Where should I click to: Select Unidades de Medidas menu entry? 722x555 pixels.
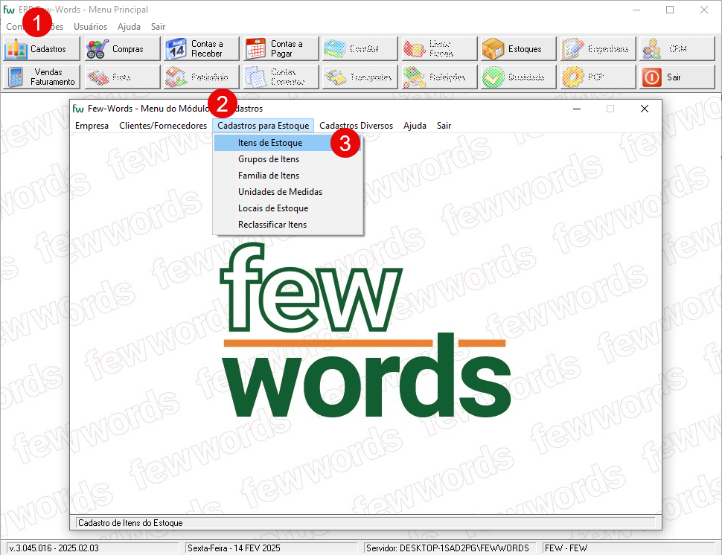[x=288, y=192]
